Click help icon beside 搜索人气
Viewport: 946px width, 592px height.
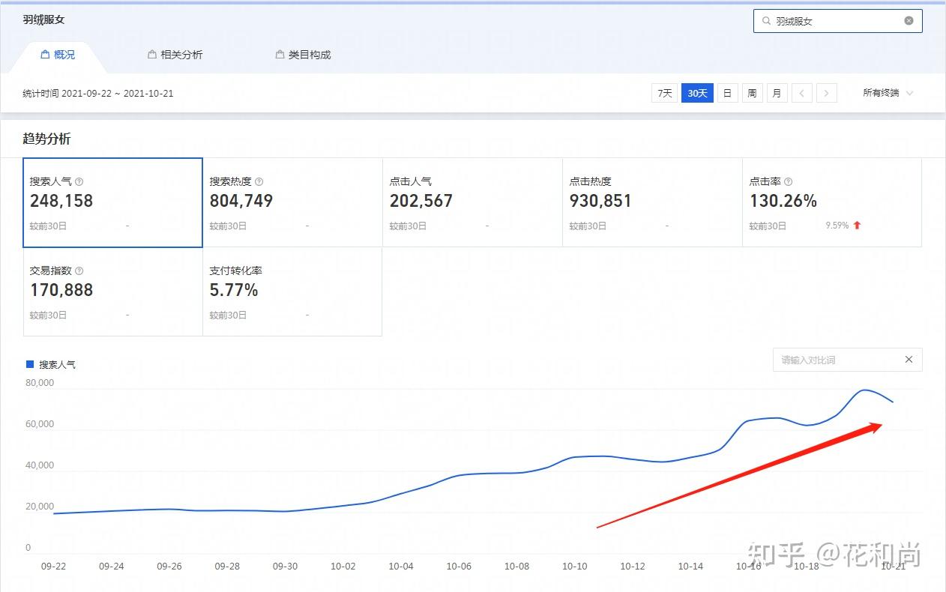coord(79,181)
